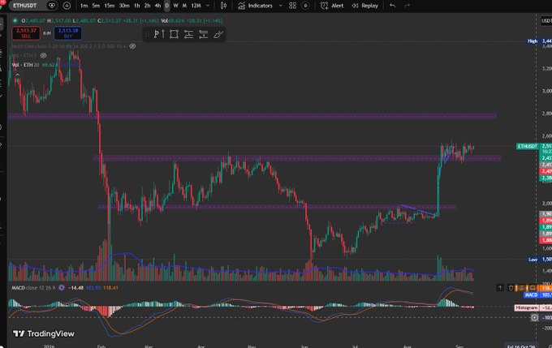This screenshot has height=348, width=552.
Task: Click the MACD legend settings circle icon
Action: (62, 288)
